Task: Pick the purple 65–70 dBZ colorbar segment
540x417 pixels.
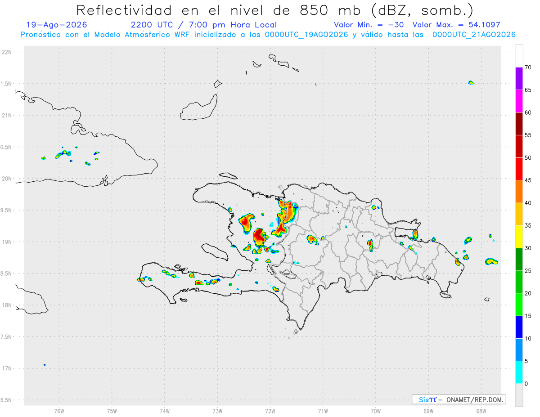Action: [x=519, y=78]
